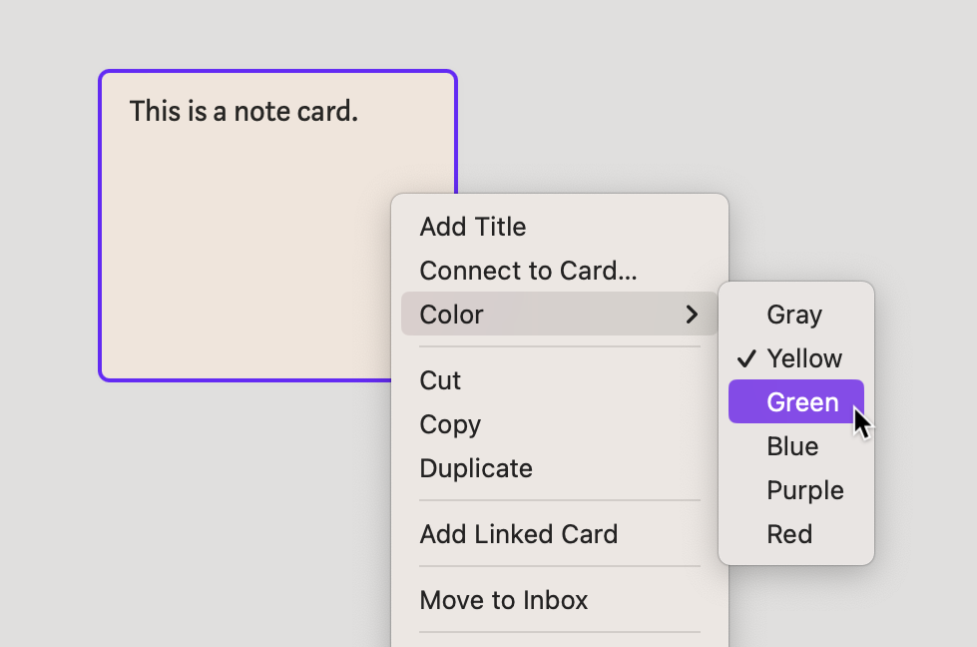This screenshot has height=647, width=977.
Task: Choose Add Title from the context menu
Action: [560, 227]
